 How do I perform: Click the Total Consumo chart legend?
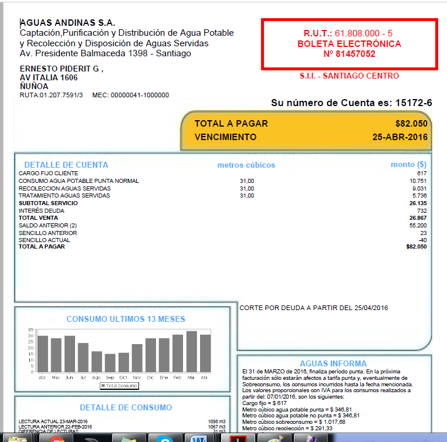[x=120, y=386]
